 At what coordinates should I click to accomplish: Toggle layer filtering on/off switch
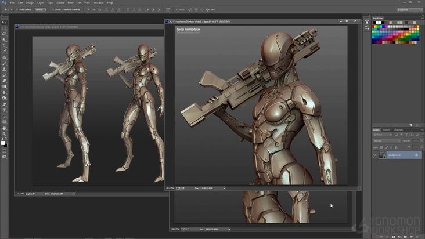[422, 133]
